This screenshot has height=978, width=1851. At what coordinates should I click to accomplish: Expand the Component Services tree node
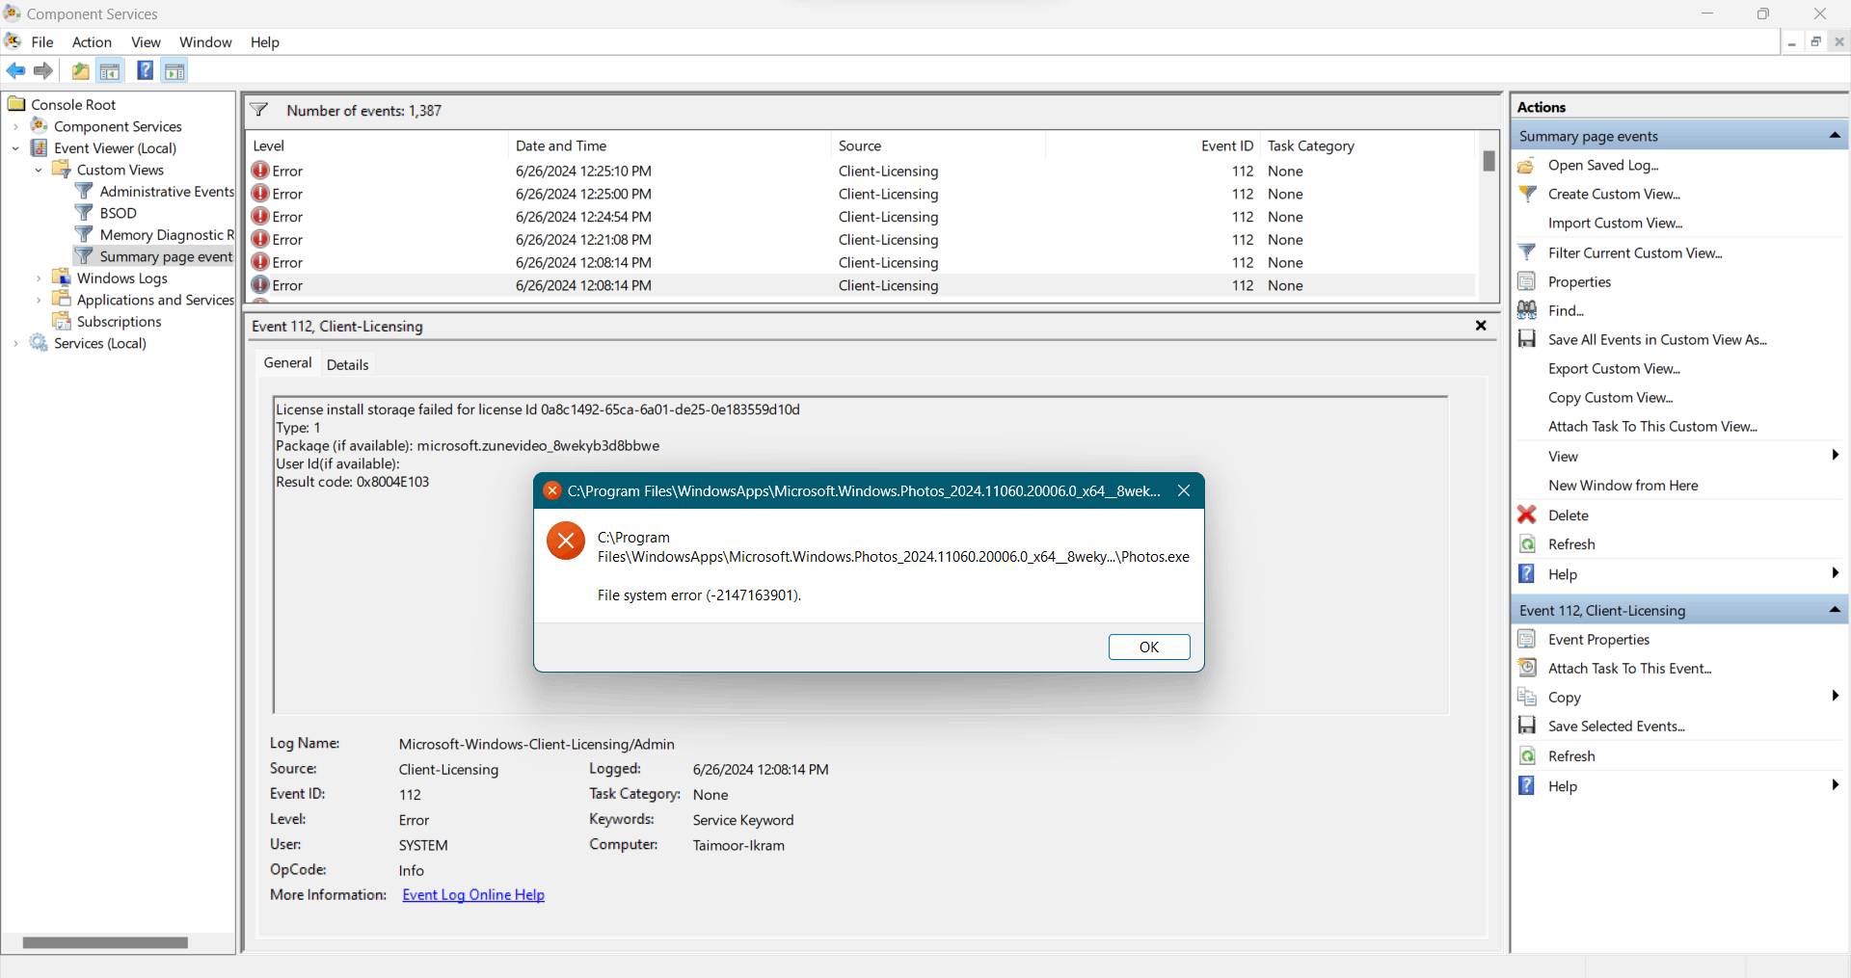pos(15,126)
